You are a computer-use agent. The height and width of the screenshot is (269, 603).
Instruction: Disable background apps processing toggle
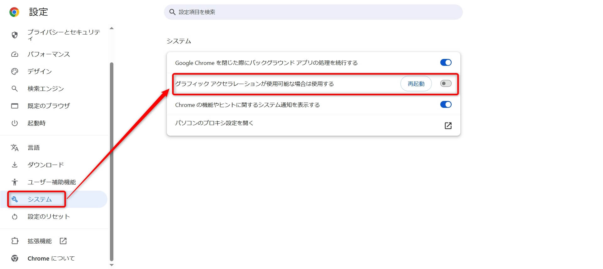[445, 62]
